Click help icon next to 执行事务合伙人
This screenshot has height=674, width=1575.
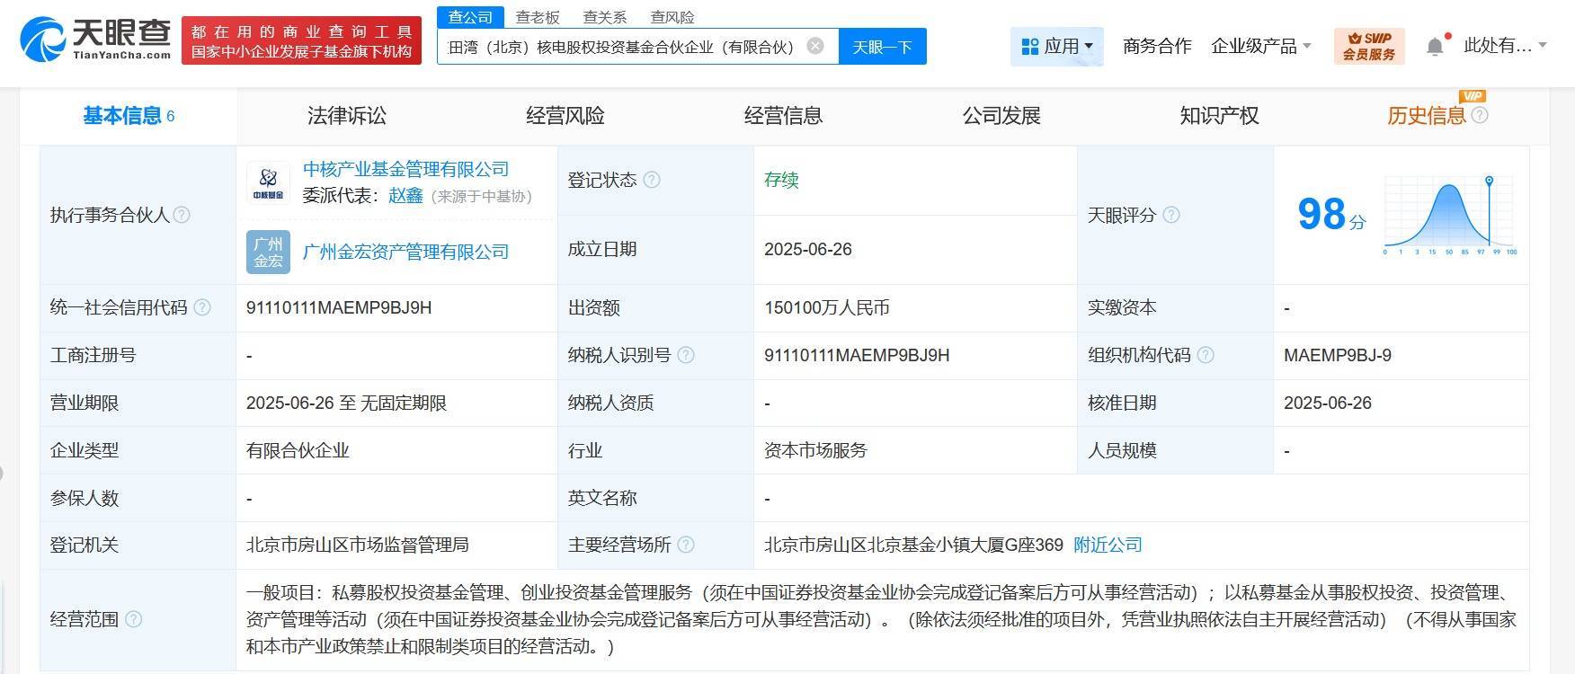tap(182, 215)
